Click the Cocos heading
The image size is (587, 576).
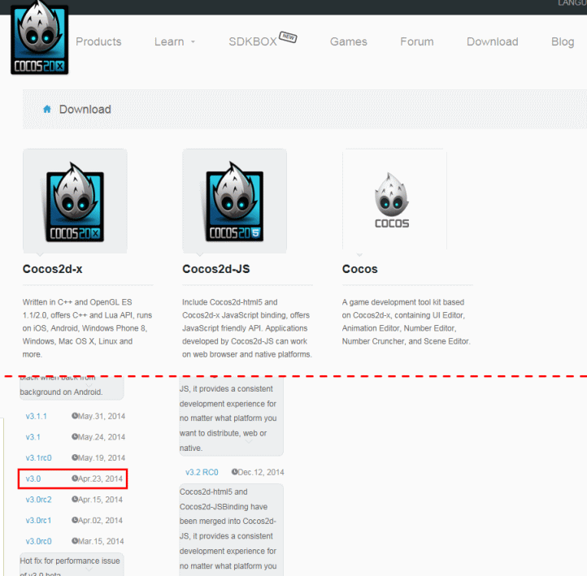pyautogui.click(x=360, y=269)
